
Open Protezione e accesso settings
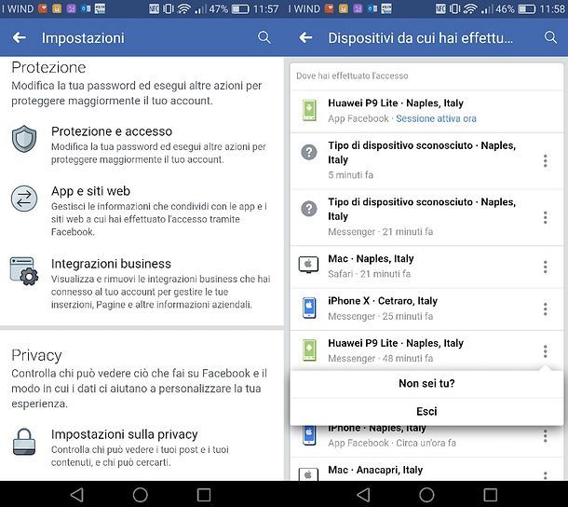point(142,144)
